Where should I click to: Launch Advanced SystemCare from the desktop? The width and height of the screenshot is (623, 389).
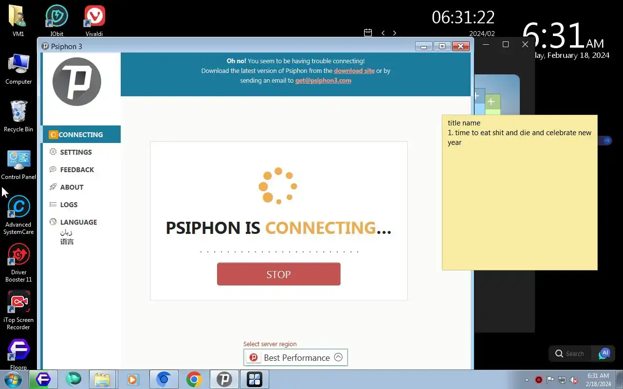click(x=18, y=215)
